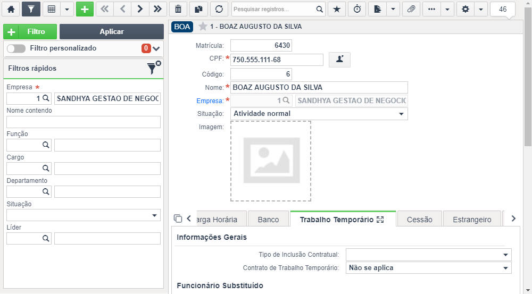Screen dimensions: 532x294
Task: Click the employee image placeholder
Action: coord(271,161)
